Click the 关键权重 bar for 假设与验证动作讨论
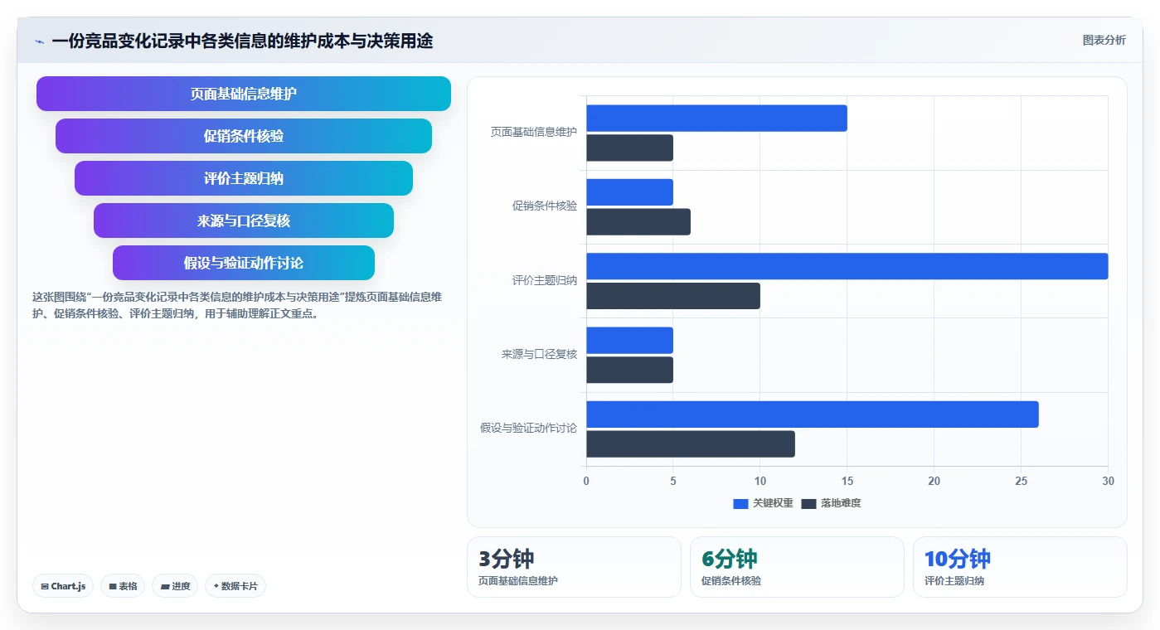 (813, 414)
